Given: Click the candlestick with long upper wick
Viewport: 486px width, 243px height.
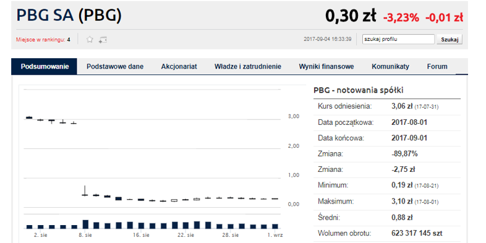Looking at the screenshot, I should pyautogui.click(x=85, y=190).
